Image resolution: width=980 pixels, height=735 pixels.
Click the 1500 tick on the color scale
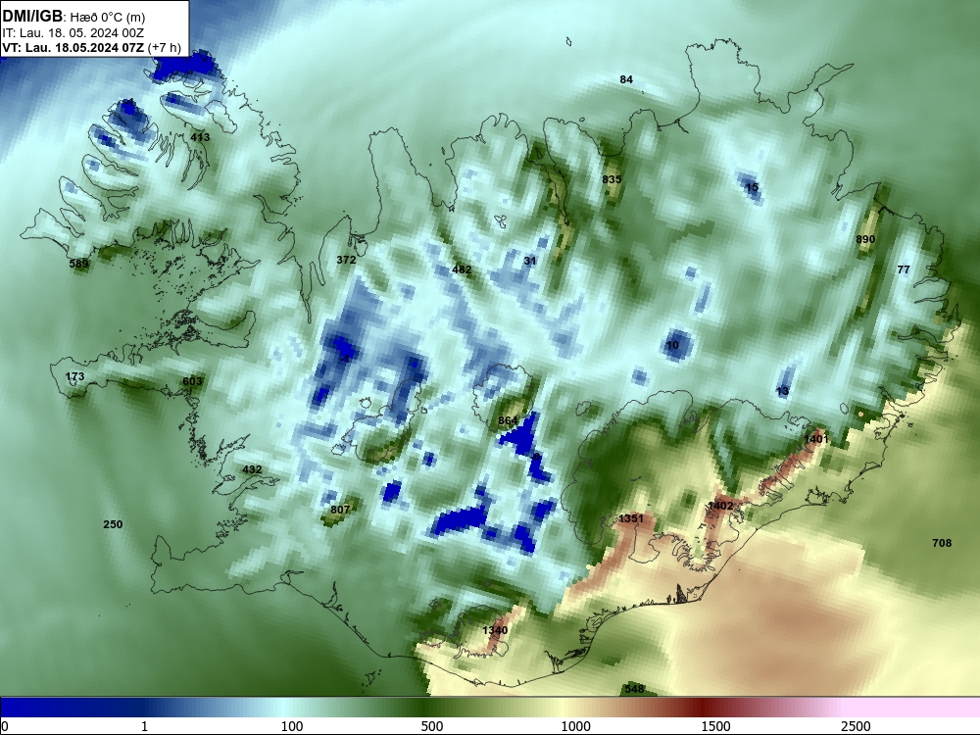click(715, 726)
